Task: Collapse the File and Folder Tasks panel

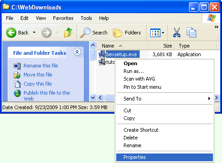Action: [77, 52]
